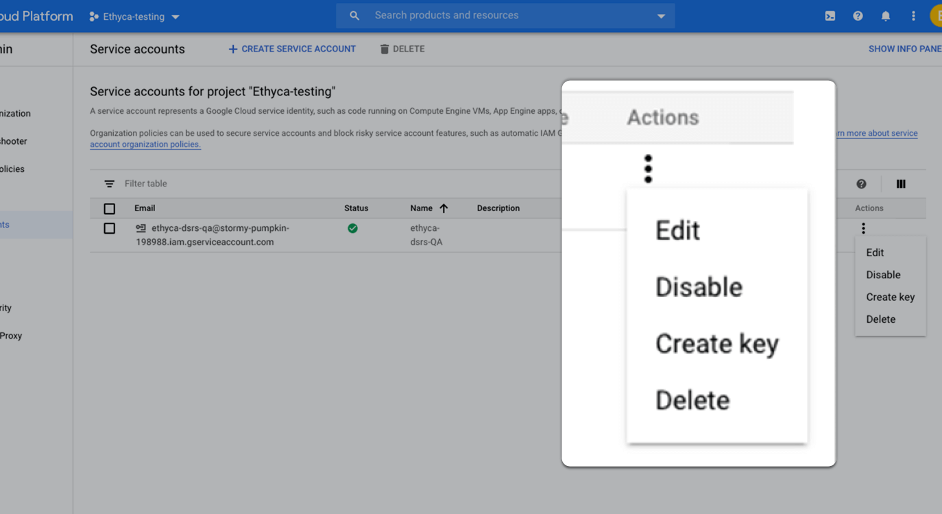Focus the Search products and resources field
942x514 pixels.
point(505,16)
